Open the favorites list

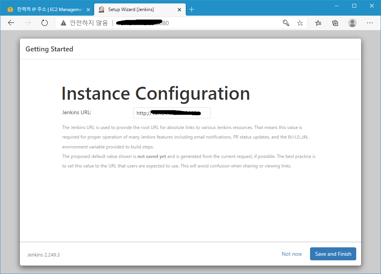(x=318, y=23)
